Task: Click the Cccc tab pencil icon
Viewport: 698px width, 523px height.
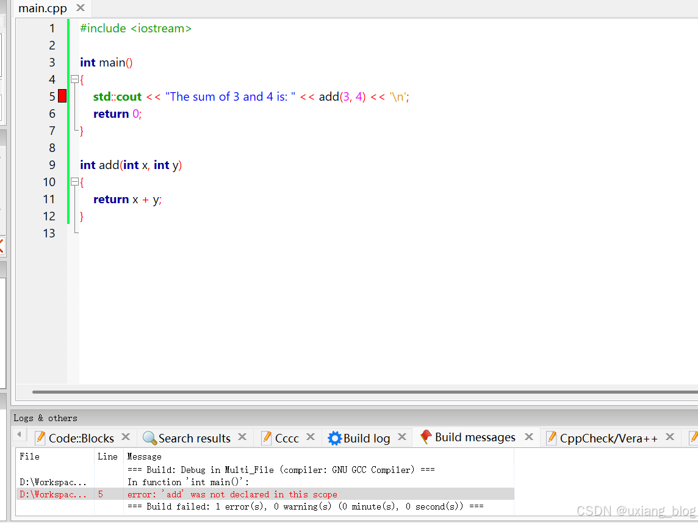Action: [267, 438]
